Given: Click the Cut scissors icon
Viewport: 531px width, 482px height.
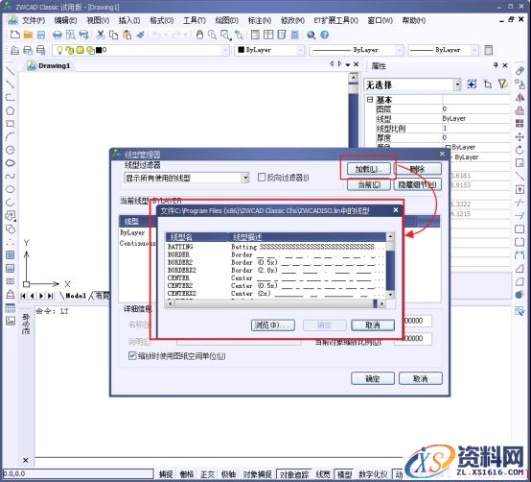Looking at the screenshot, I should click(101, 35).
